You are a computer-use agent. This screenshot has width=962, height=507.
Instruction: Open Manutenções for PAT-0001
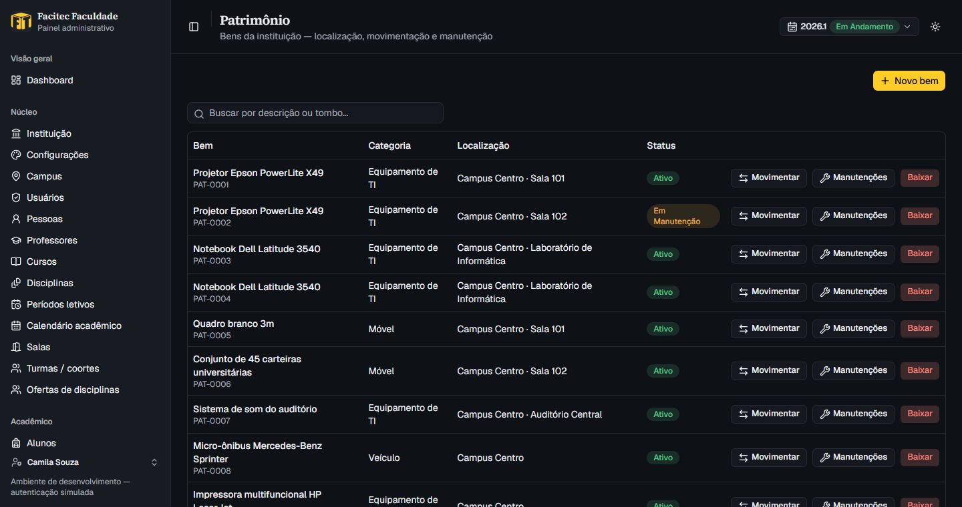point(853,177)
